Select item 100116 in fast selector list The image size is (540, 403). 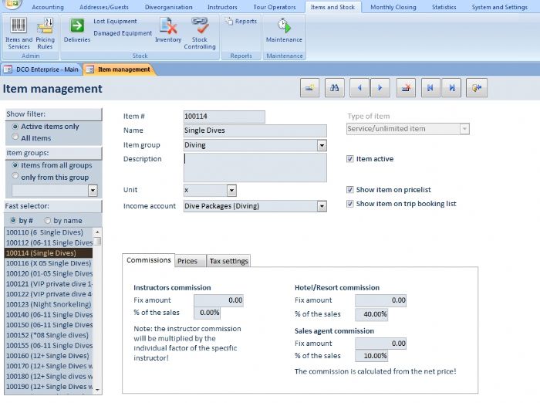[x=49, y=263]
